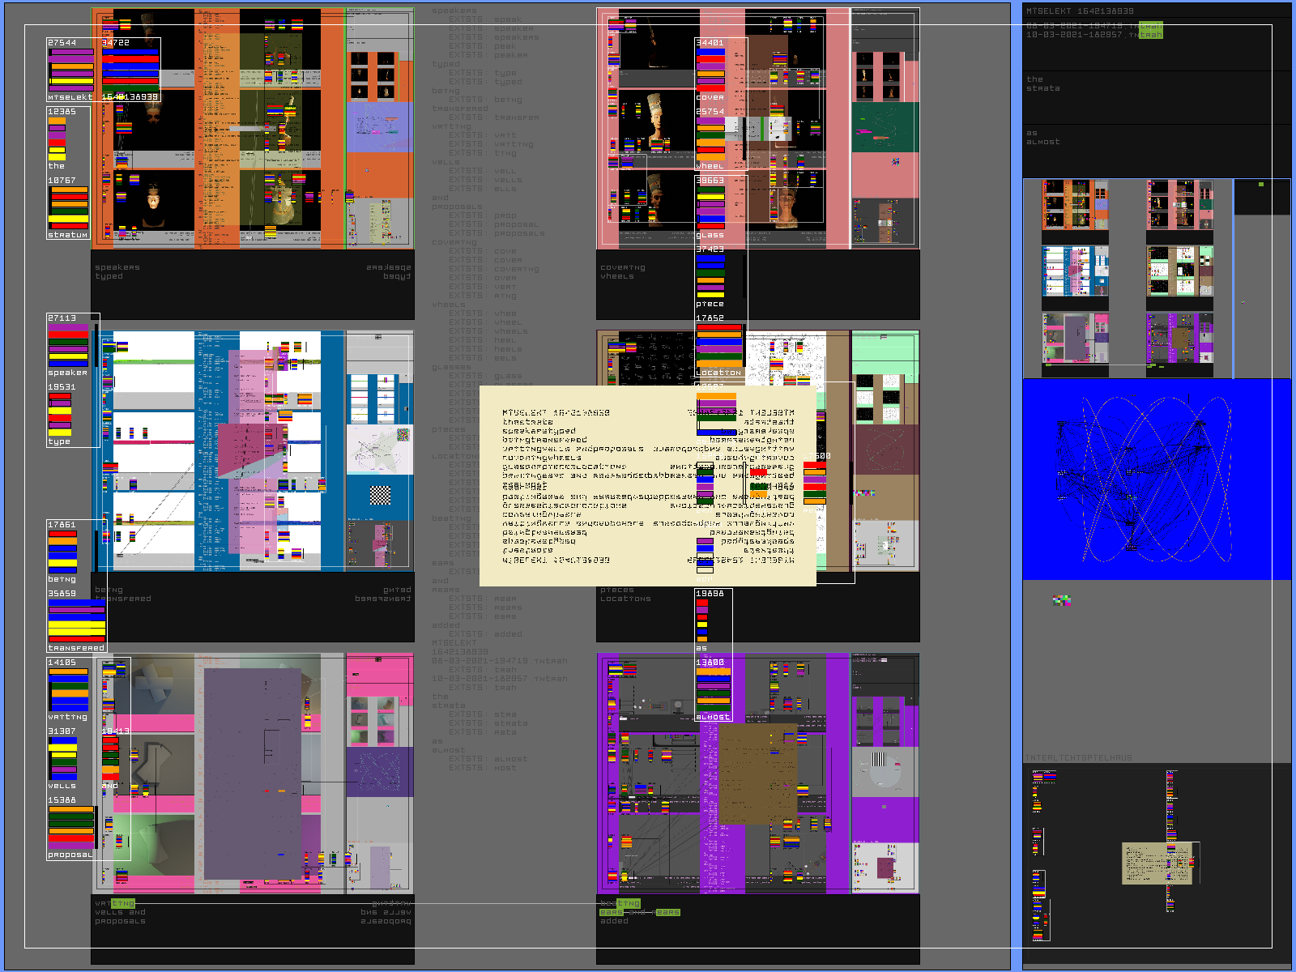
Task: Click the 'MISELEKT 1642138939' title in the right panel
Action: pos(1080,11)
